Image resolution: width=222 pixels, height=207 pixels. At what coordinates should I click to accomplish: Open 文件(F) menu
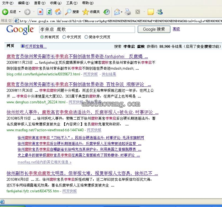pyautogui.click(x=8, y=3)
